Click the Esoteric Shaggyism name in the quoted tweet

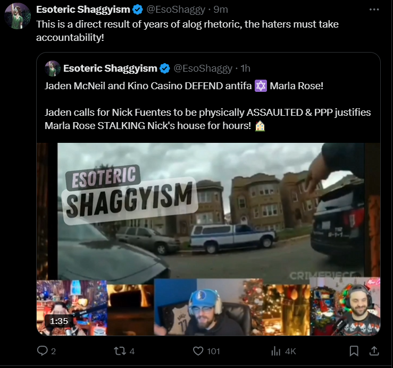pyautogui.click(x=110, y=69)
